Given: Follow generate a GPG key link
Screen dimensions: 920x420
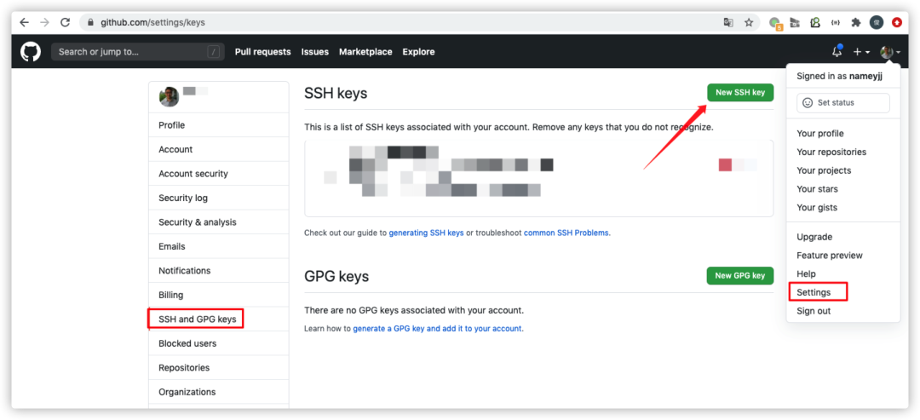Looking at the screenshot, I should point(437,329).
